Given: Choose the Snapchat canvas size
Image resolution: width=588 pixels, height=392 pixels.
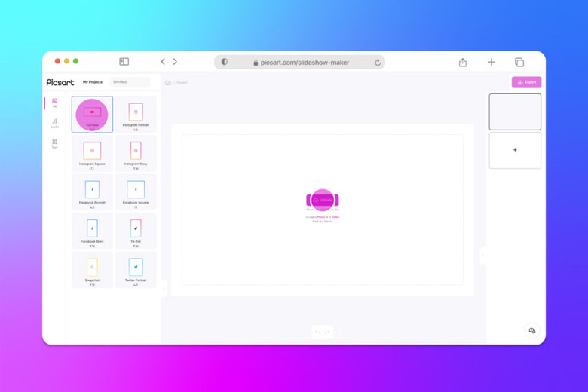Looking at the screenshot, I should coord(92,269).
